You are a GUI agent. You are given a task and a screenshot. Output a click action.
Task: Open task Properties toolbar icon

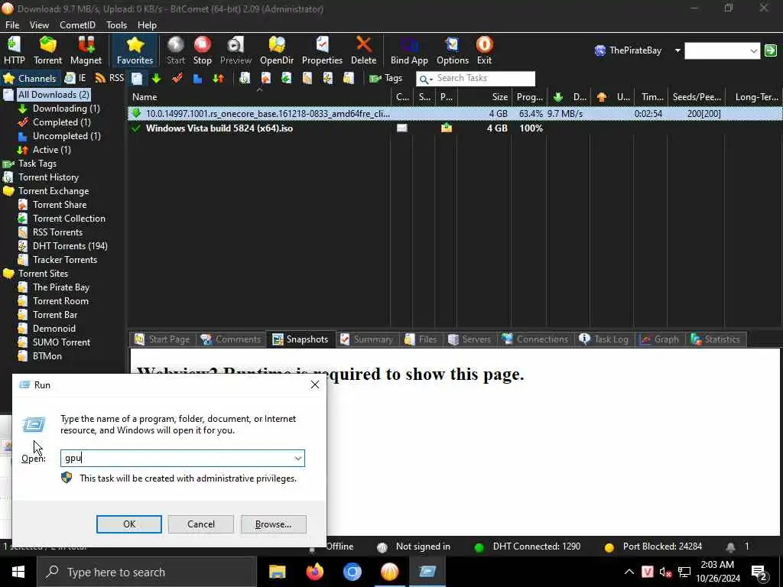(322, 50)
